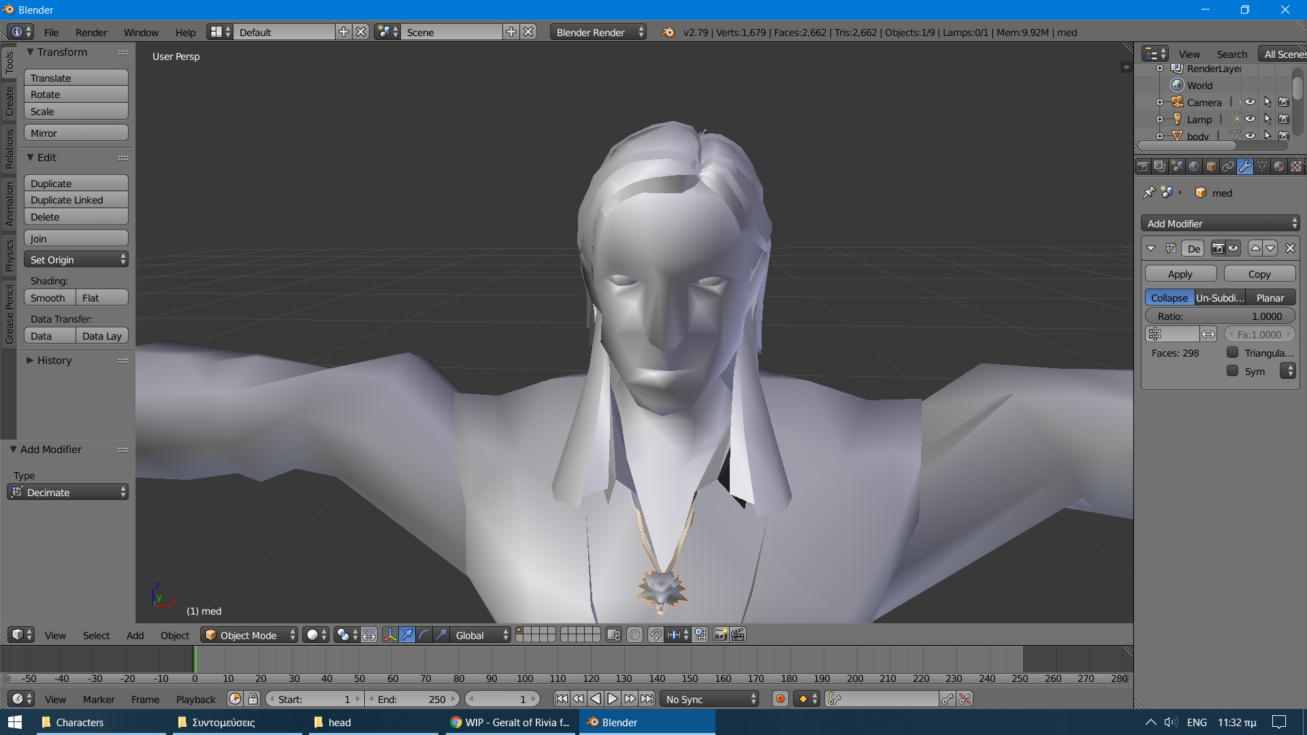Open the Constraints properties tab

(x=1228, y=167)
